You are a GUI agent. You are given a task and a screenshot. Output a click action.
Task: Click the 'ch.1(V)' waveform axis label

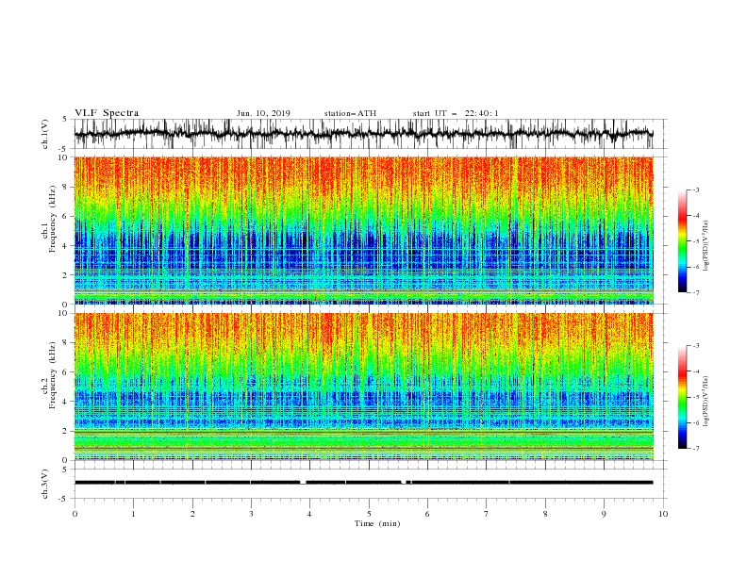45,134
